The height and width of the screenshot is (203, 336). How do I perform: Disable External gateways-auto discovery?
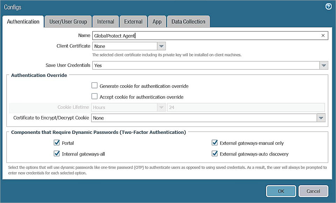click(215, 153)
